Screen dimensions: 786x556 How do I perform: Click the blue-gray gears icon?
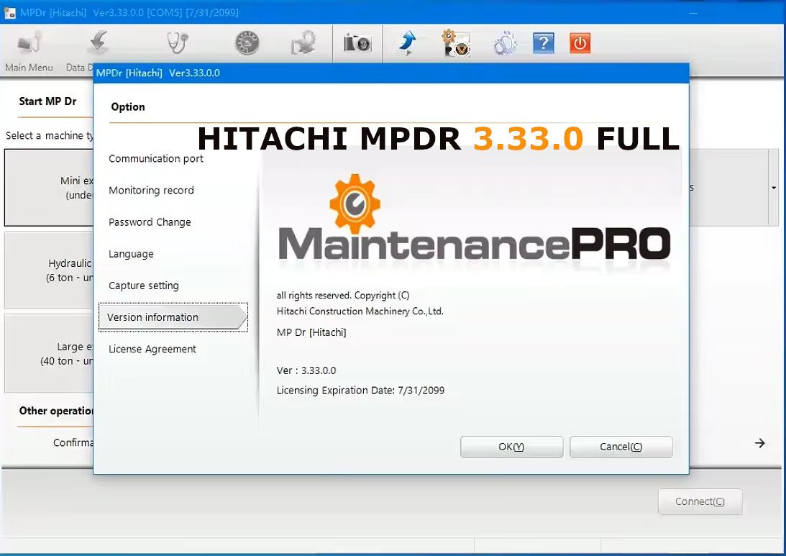505,43
